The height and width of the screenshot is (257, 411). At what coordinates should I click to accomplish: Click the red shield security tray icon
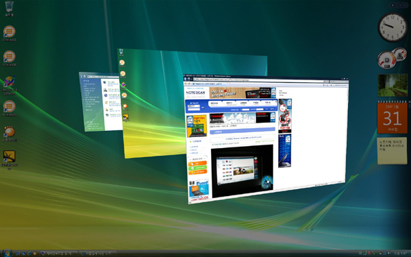click(369, 253)
